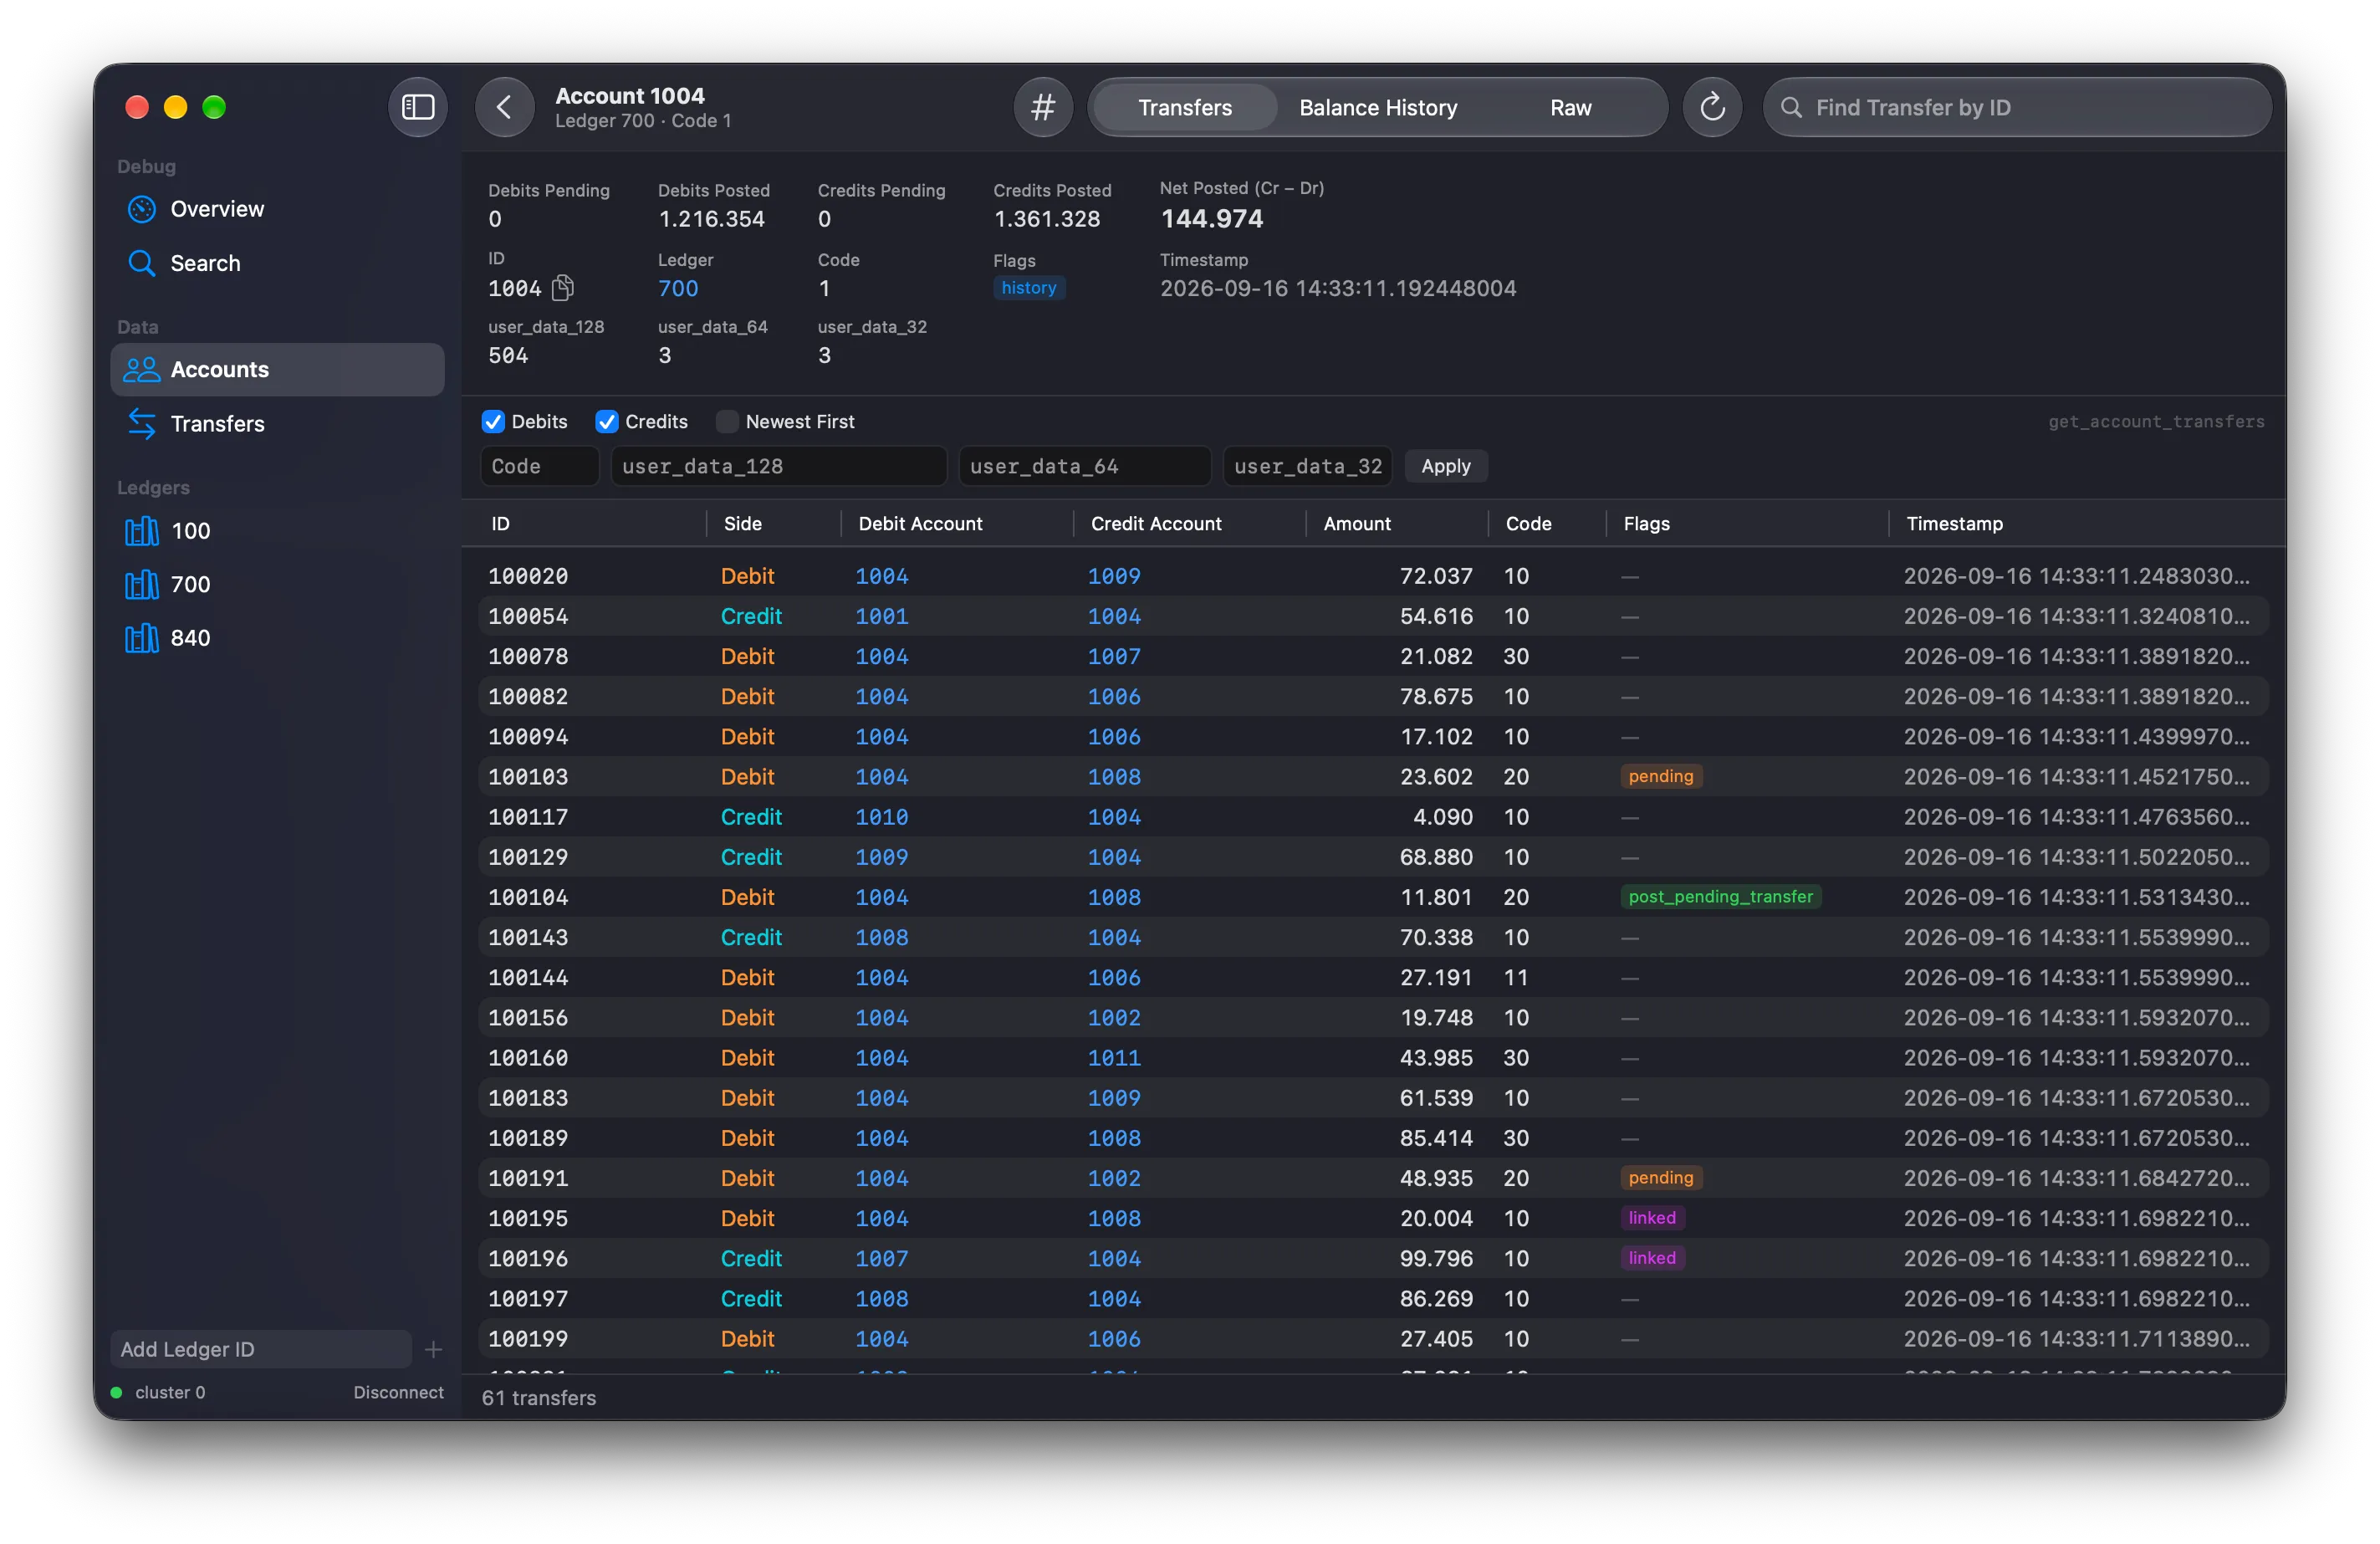
Task: Click the linked flag in row 100196
Action: coord(1650,1258)
